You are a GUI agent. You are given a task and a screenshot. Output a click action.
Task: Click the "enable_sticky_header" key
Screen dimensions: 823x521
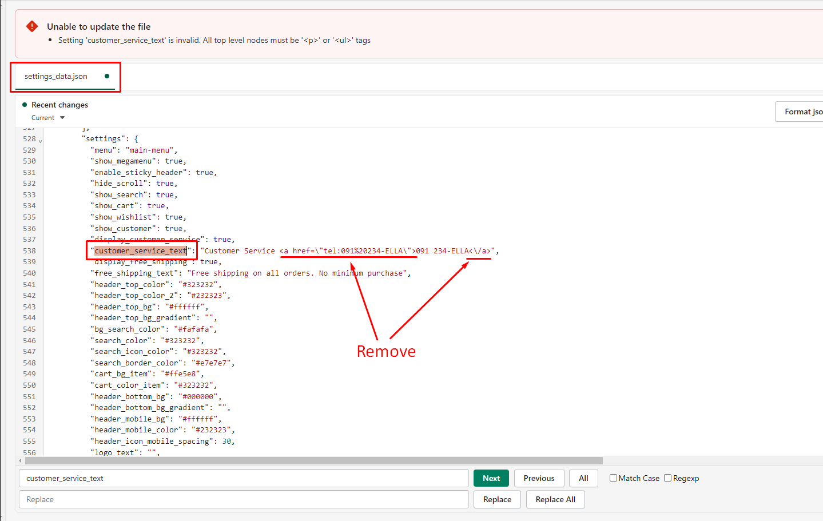click(x=138, y=172)
